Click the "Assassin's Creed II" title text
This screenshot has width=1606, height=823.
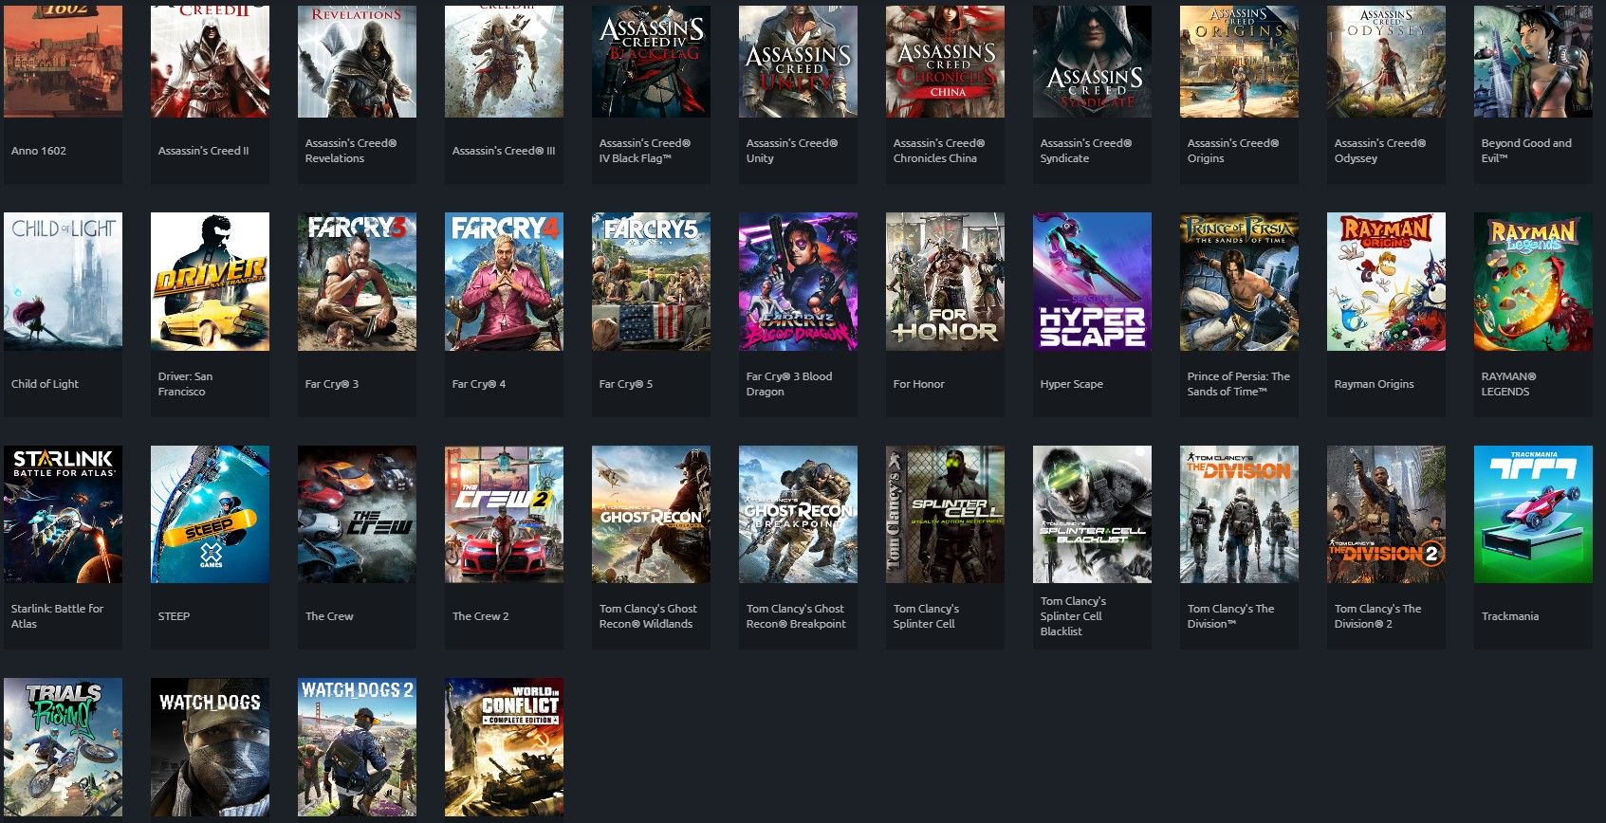pos(203,151)
